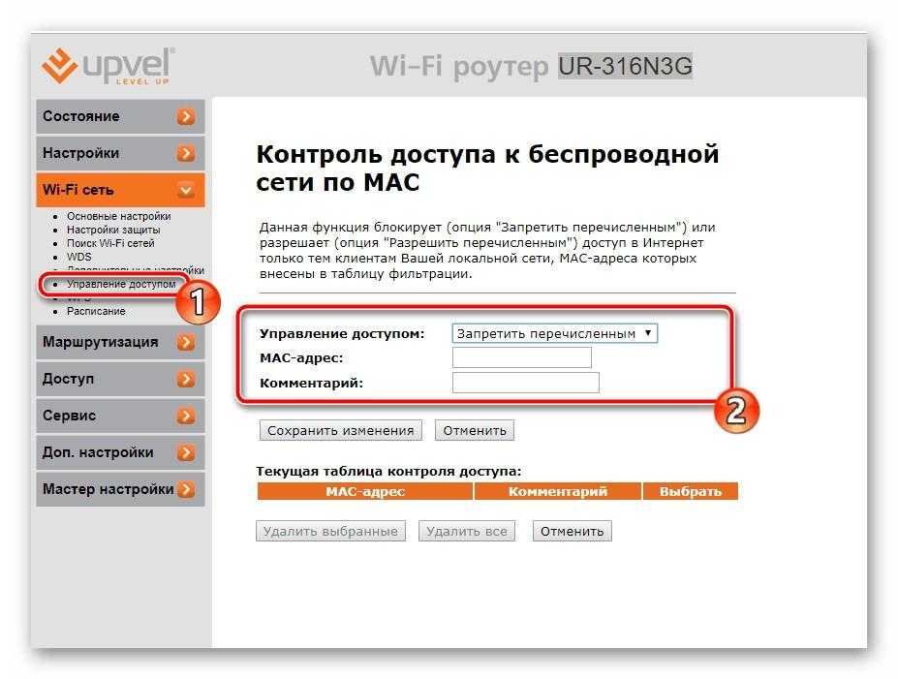Go to Расписание submenu item
The image size is (898, 679).
click(x=96, y=311)
